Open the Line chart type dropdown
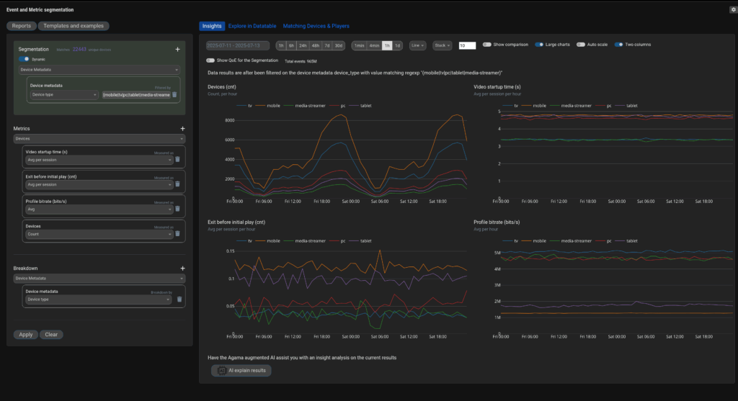 pos(417,45)
